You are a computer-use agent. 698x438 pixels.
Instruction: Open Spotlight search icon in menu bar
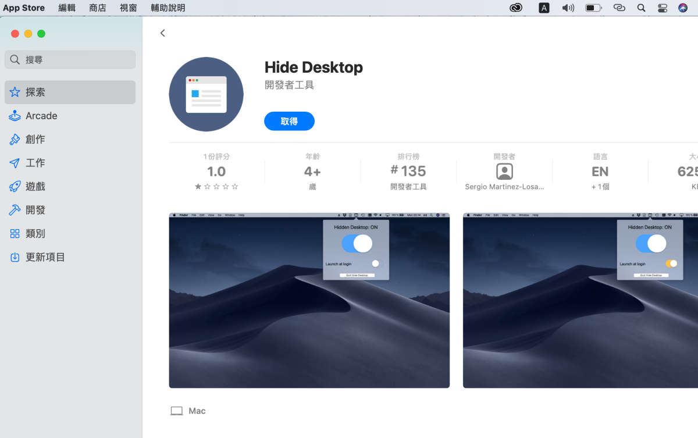point(641,8)
